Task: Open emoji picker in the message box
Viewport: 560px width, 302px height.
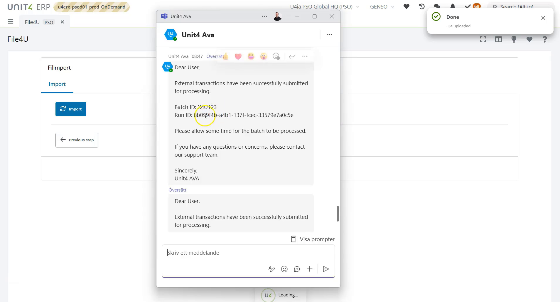Action: [284, 269]
